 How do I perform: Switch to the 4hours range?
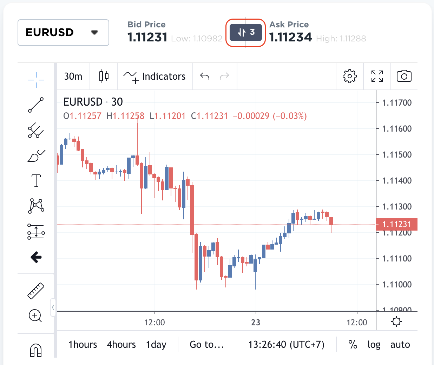tap(121, 345)
